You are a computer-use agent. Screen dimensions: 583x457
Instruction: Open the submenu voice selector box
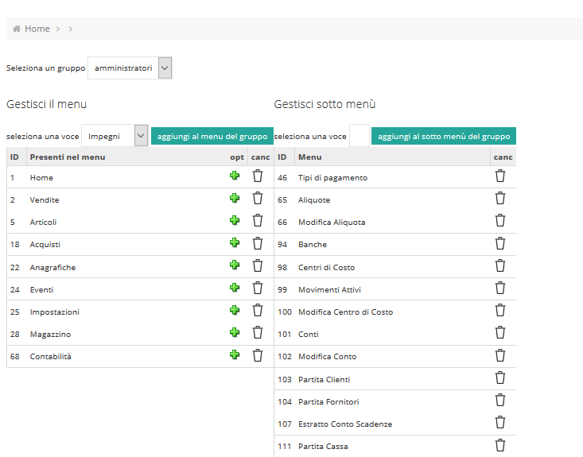[360, 136]
